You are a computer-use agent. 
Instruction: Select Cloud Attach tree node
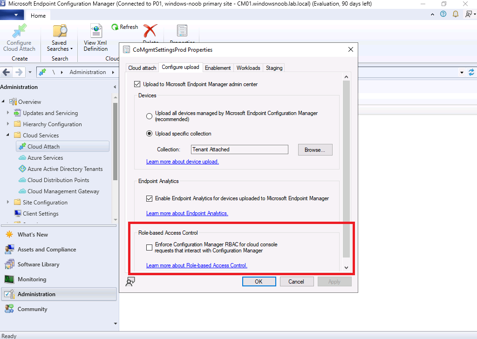(x=63, y=147)
